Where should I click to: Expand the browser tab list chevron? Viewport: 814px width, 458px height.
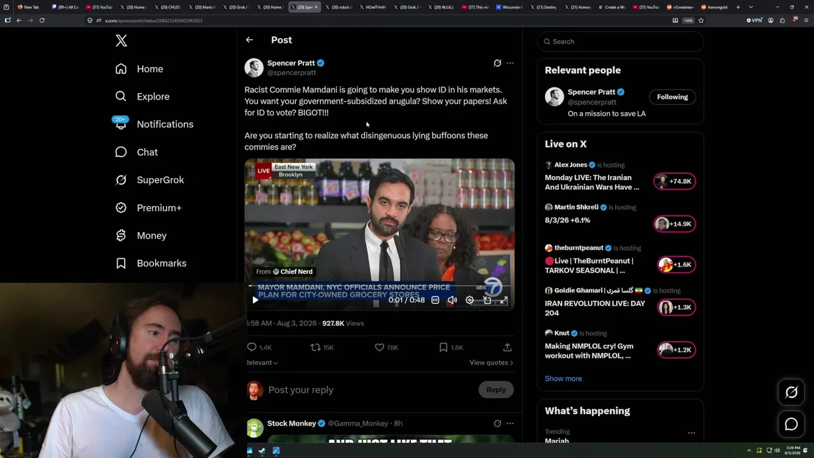pyautogui.click(x=751, y=7)
